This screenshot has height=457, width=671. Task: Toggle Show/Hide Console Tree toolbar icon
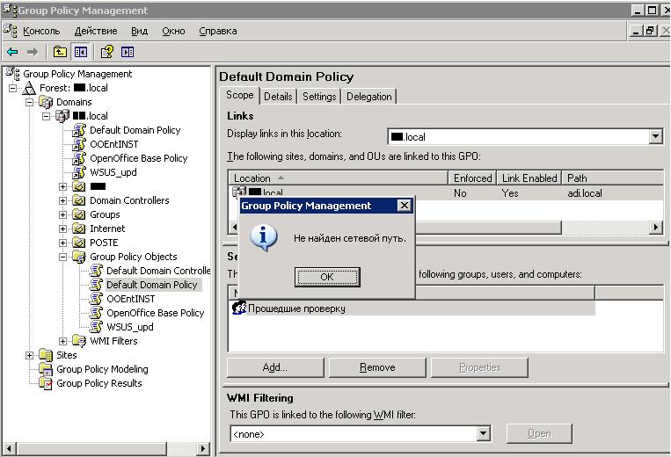81,52
